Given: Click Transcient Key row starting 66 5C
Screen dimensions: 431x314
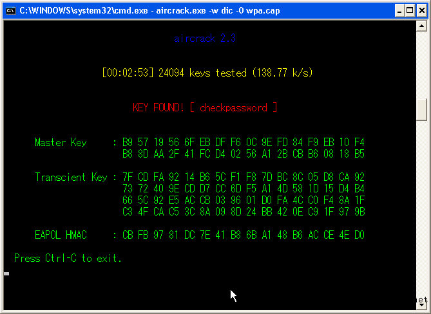Looking at the screenshot, I should 244,200.
